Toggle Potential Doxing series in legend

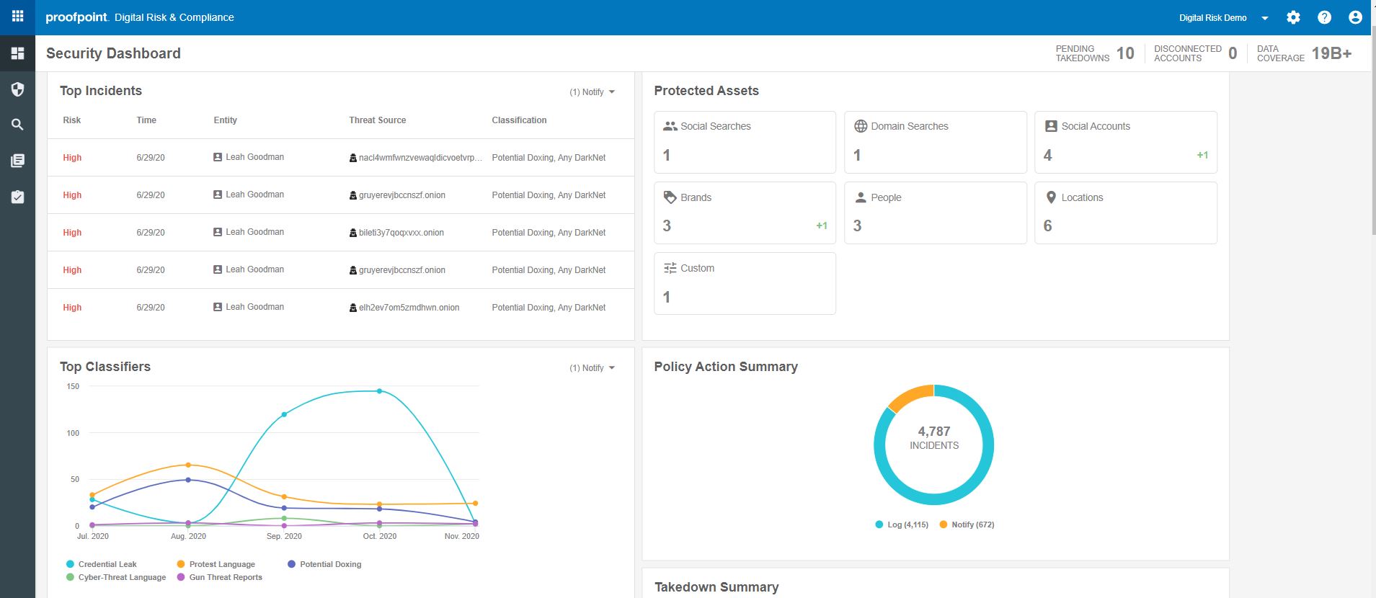[x=324, y=564]
